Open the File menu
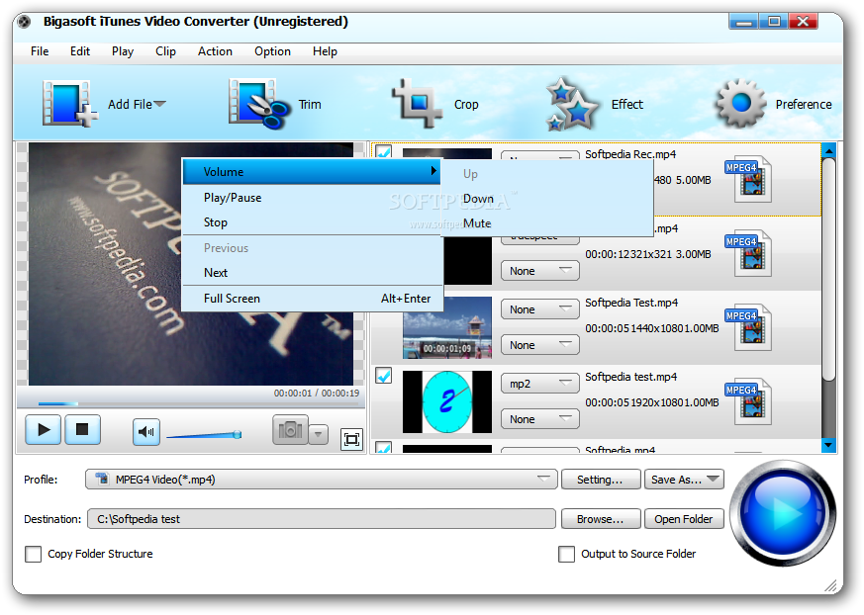 (x=40, y=51)
